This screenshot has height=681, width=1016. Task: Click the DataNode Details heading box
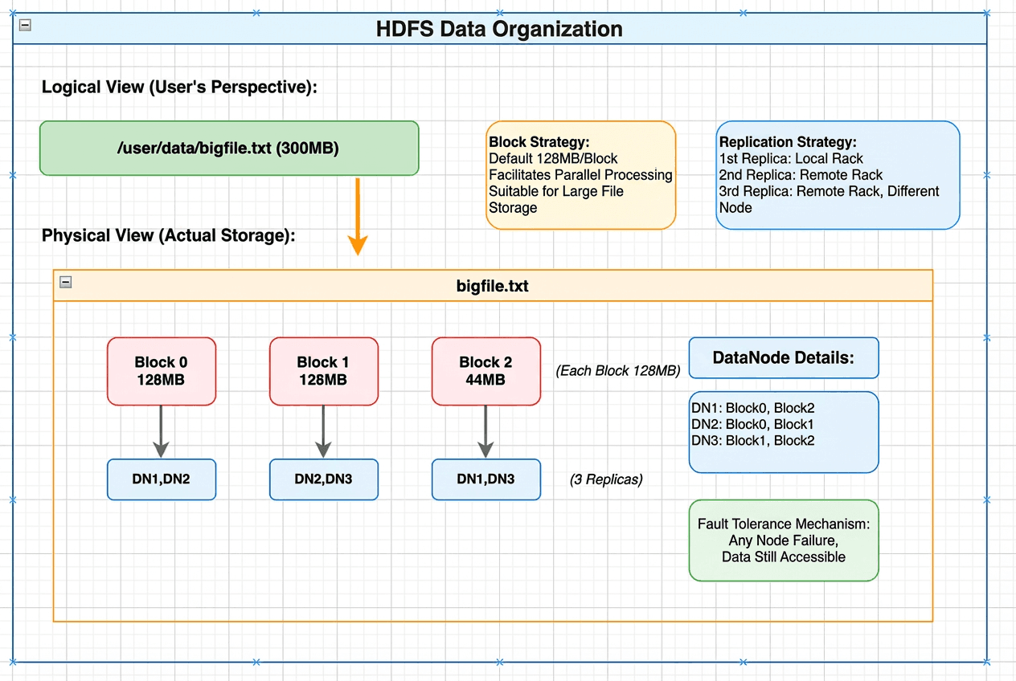tap(783, 357)
